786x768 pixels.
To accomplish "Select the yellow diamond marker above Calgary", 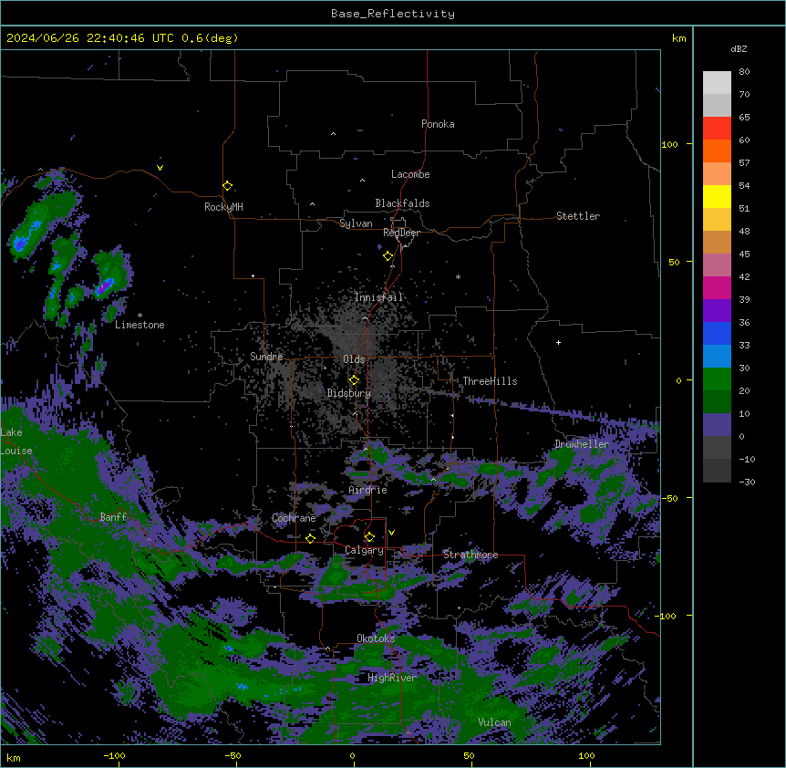I will click(369, 537).
